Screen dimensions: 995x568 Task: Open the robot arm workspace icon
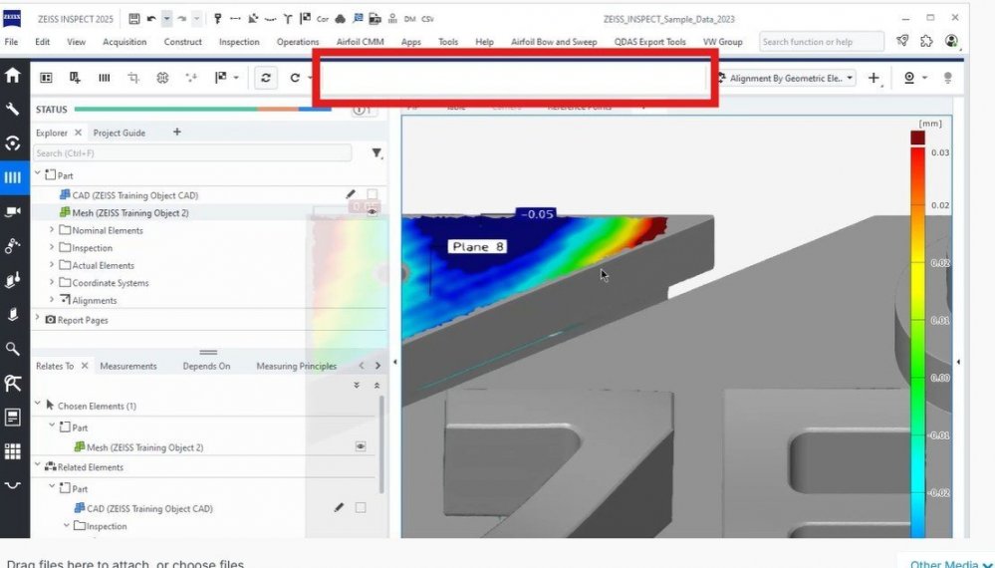coord(13,245)
